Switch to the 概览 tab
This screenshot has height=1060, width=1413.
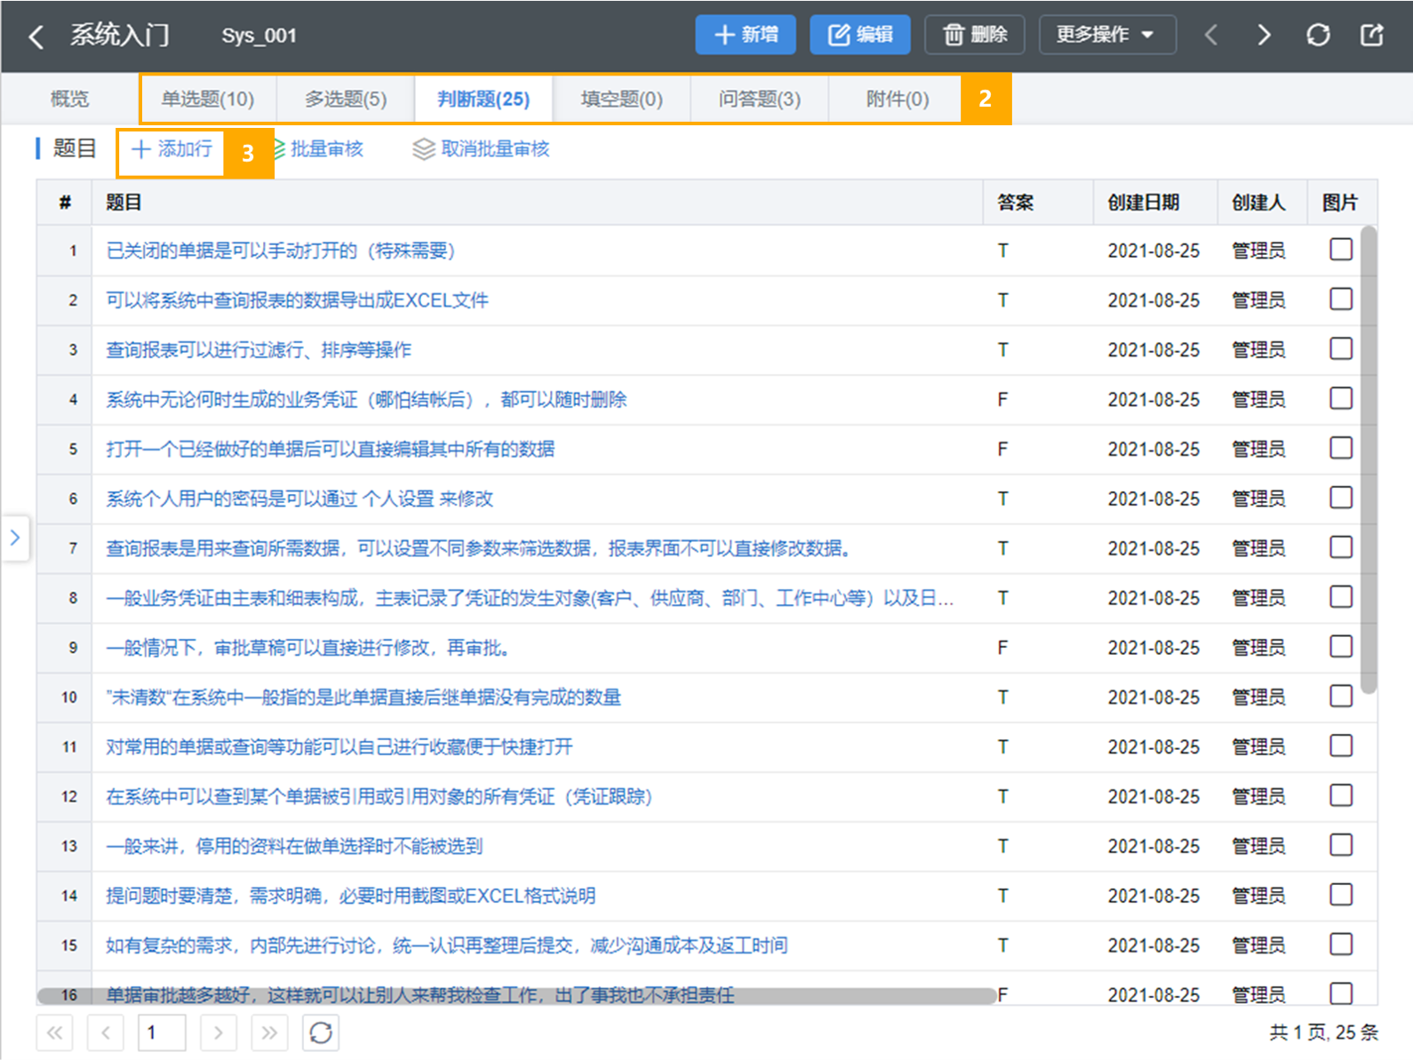[x=69, y=99]
